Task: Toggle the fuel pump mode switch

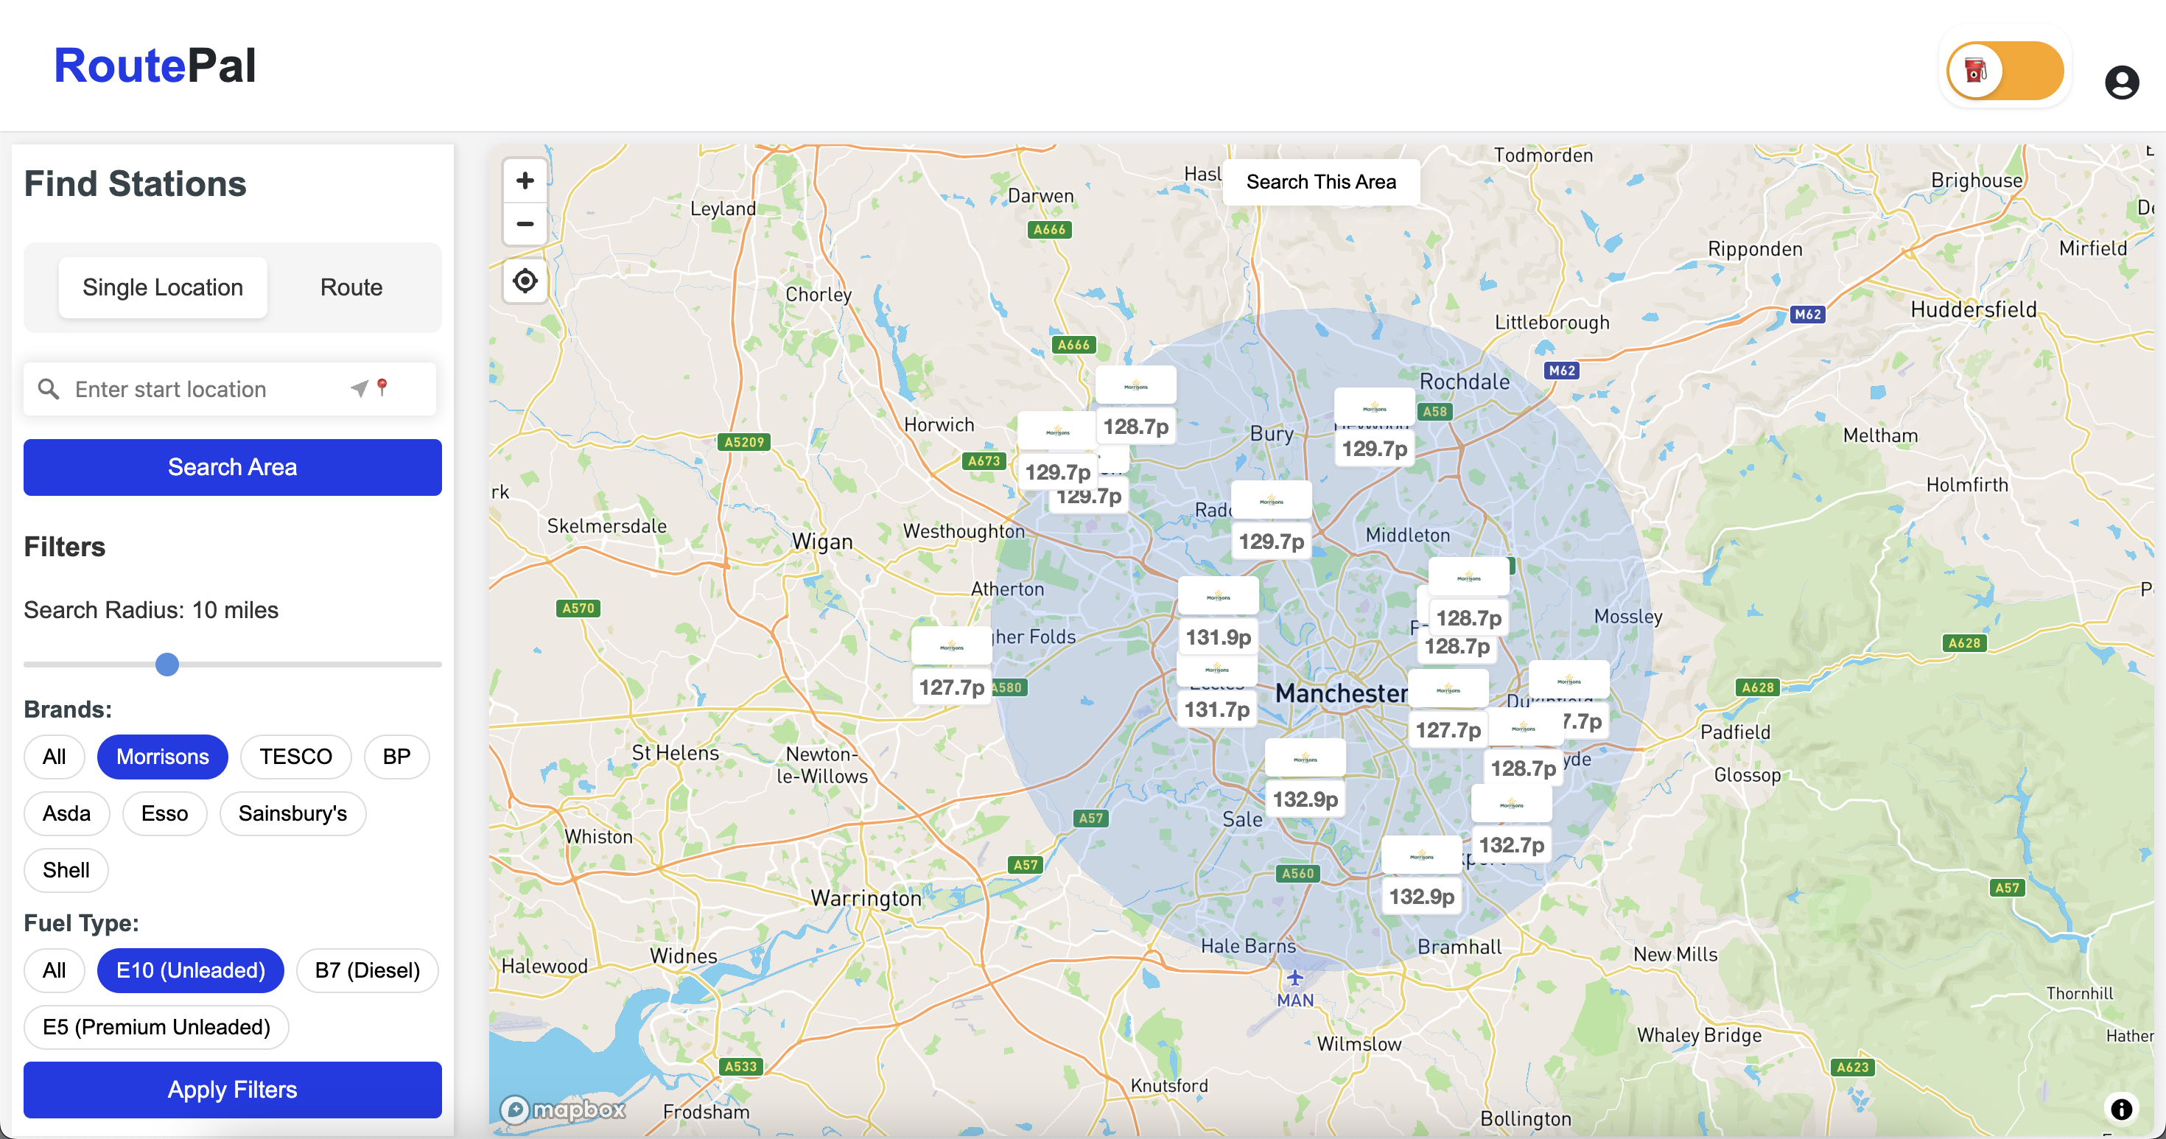Action: point(2005,71)
